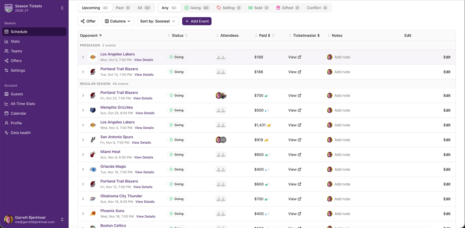The image size is (465, 228).
Task: Click attendee avatars for Portland Oct 23 game
Action: [x=221, y=95]
